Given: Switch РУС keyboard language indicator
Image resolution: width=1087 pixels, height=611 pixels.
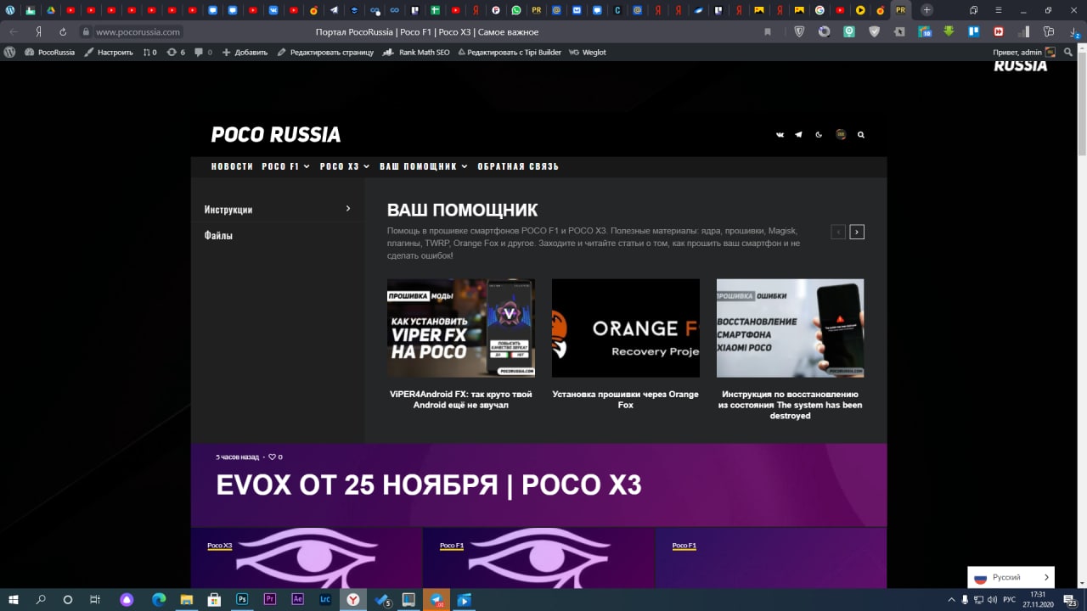Looking at the screenshot, I should 1010,600.
